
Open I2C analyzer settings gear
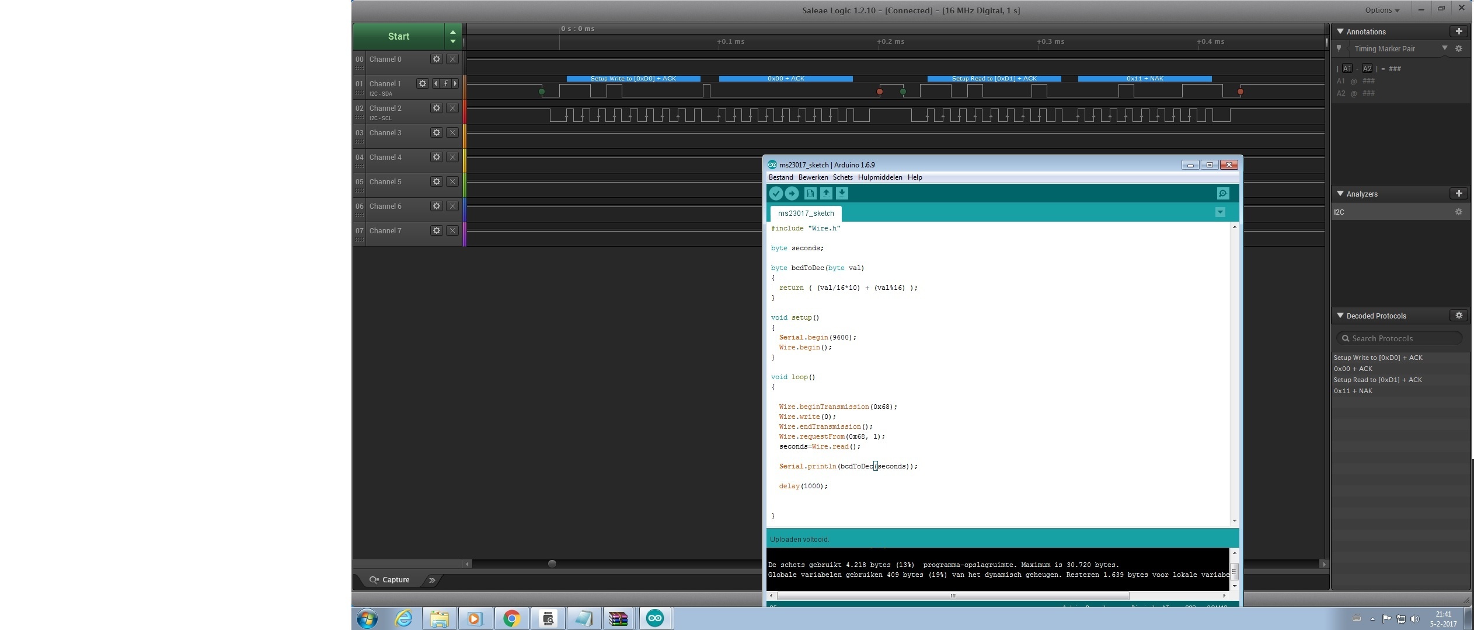click(x=1458, y=212)
